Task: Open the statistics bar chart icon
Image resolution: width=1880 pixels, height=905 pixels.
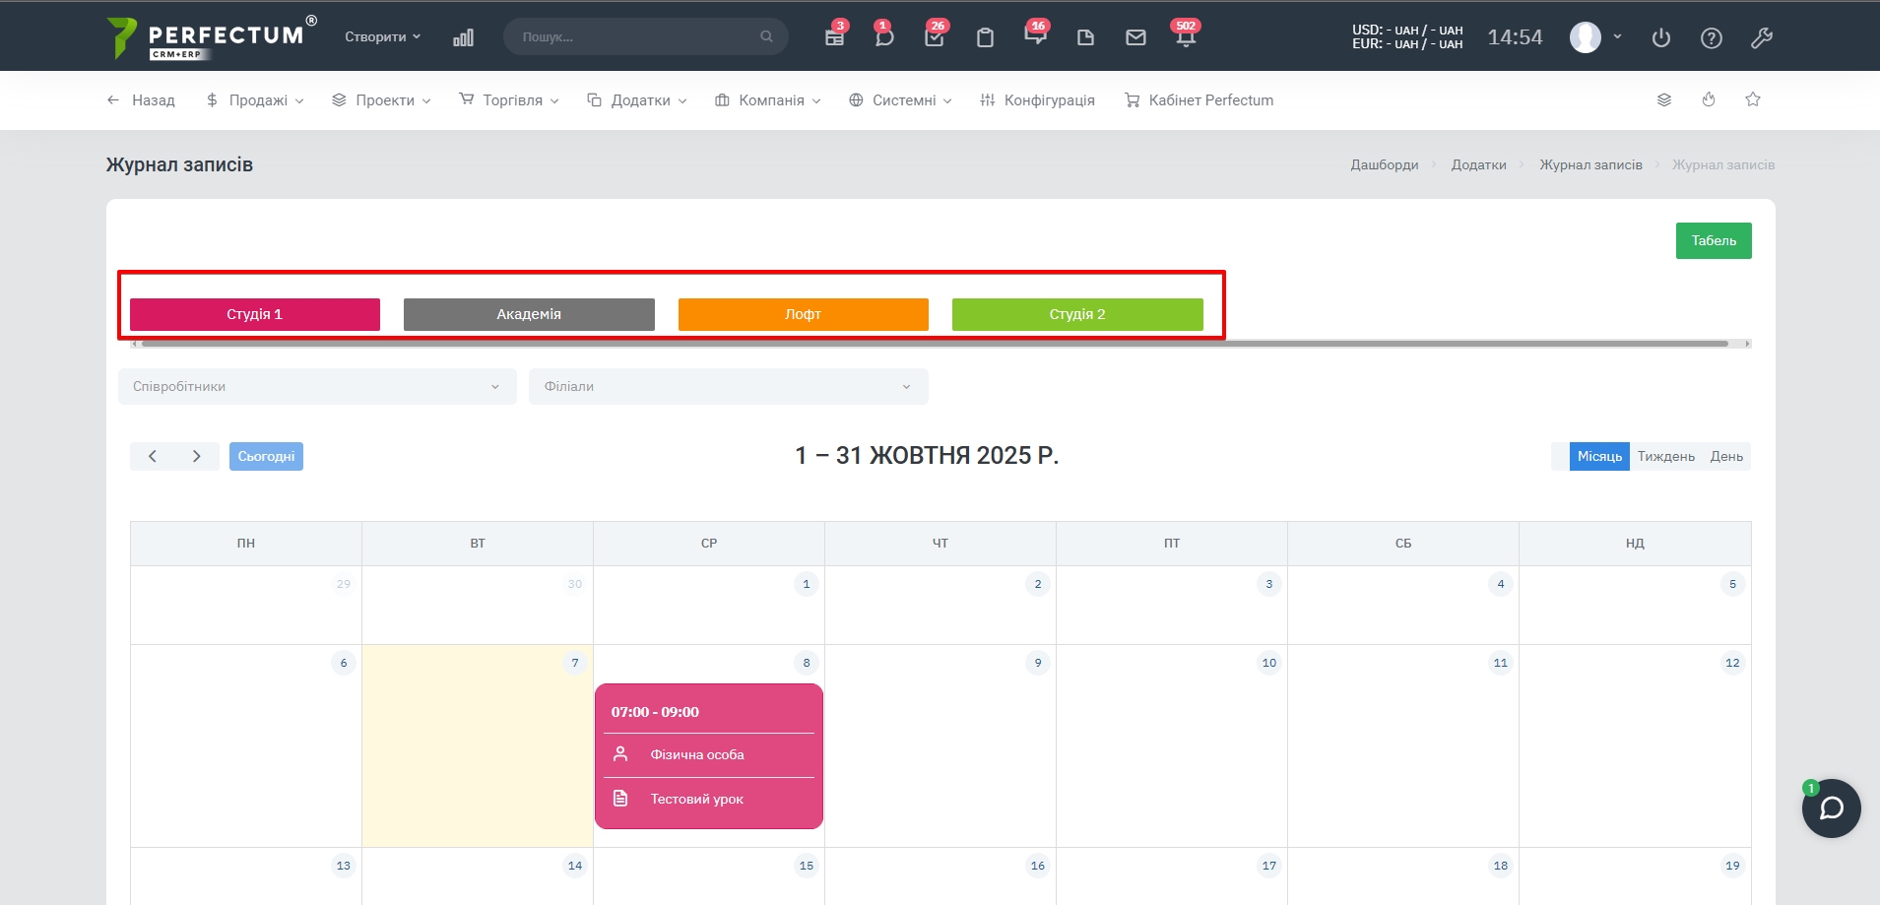Action: pos(463,37)
